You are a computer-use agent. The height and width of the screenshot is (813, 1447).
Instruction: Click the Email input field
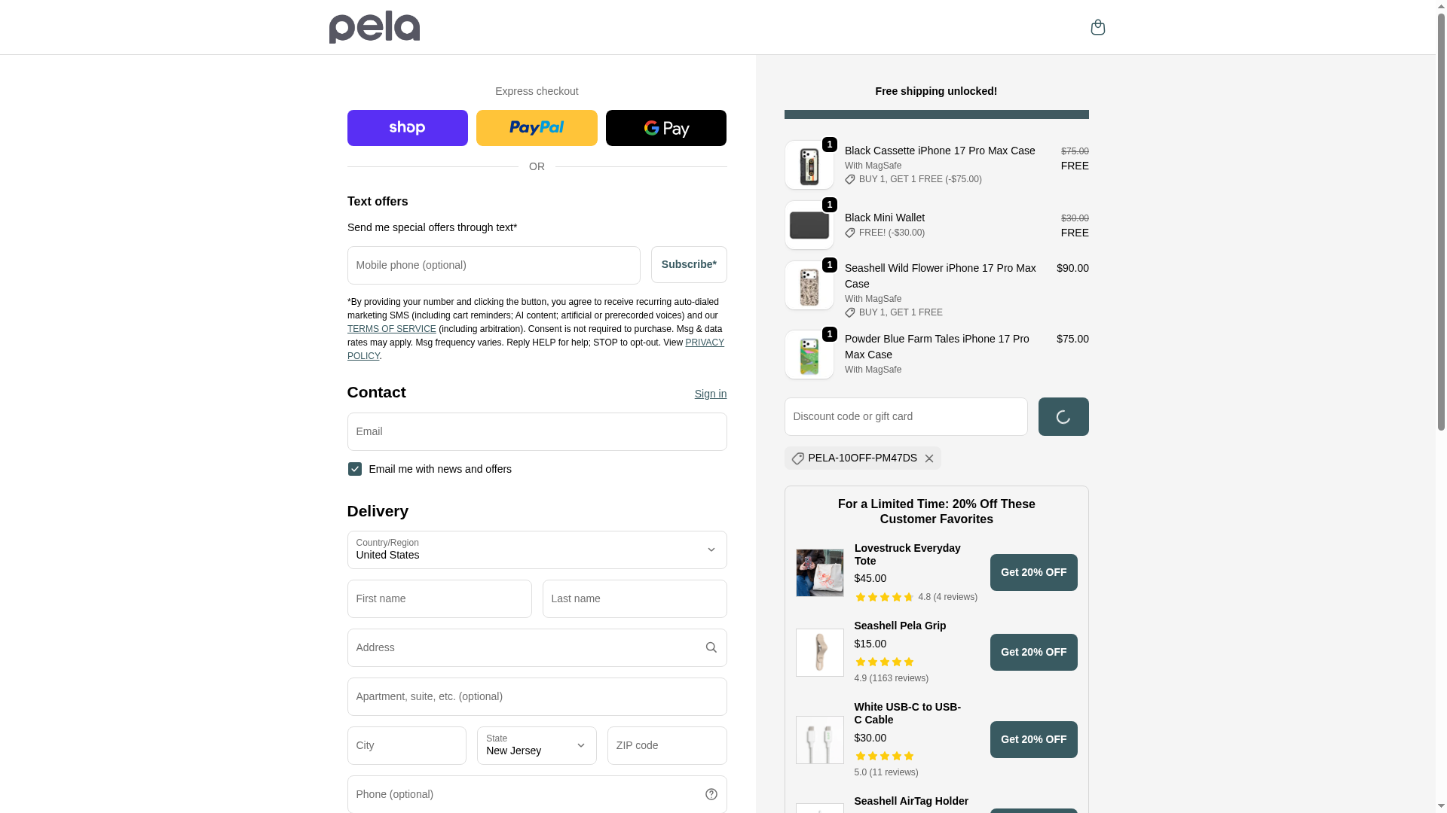tap(537, 431)
